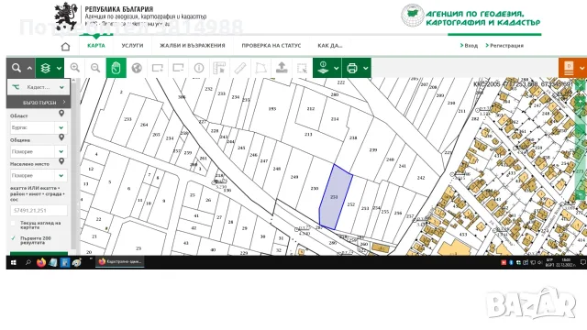The image size is (587, 330).
Task: Expand the layer info dropdown arrow
Action: point(337,68)
